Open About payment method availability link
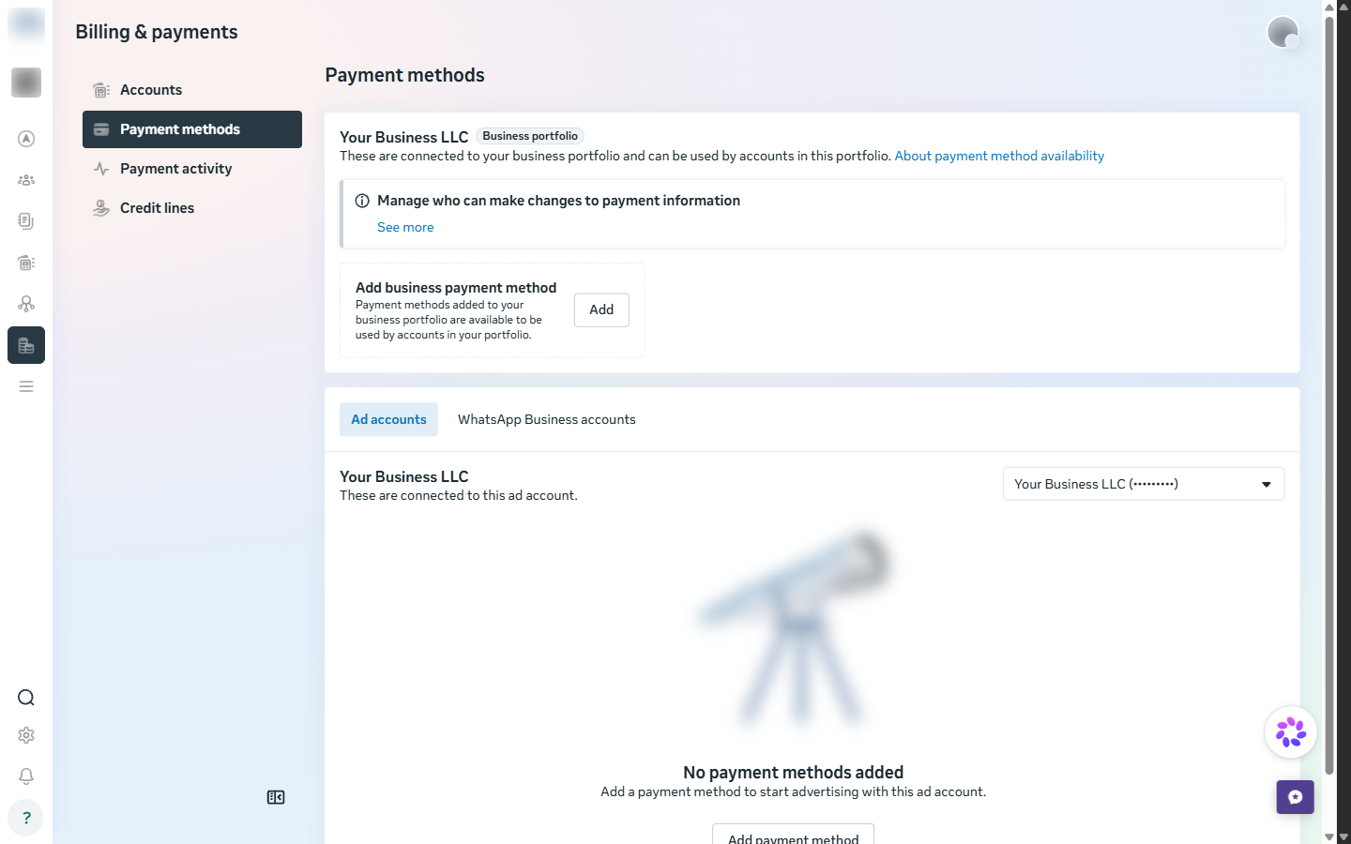 click(999, 156)
